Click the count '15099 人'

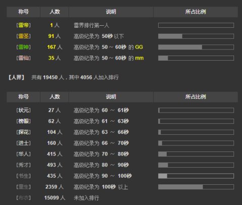pos(55,198)
